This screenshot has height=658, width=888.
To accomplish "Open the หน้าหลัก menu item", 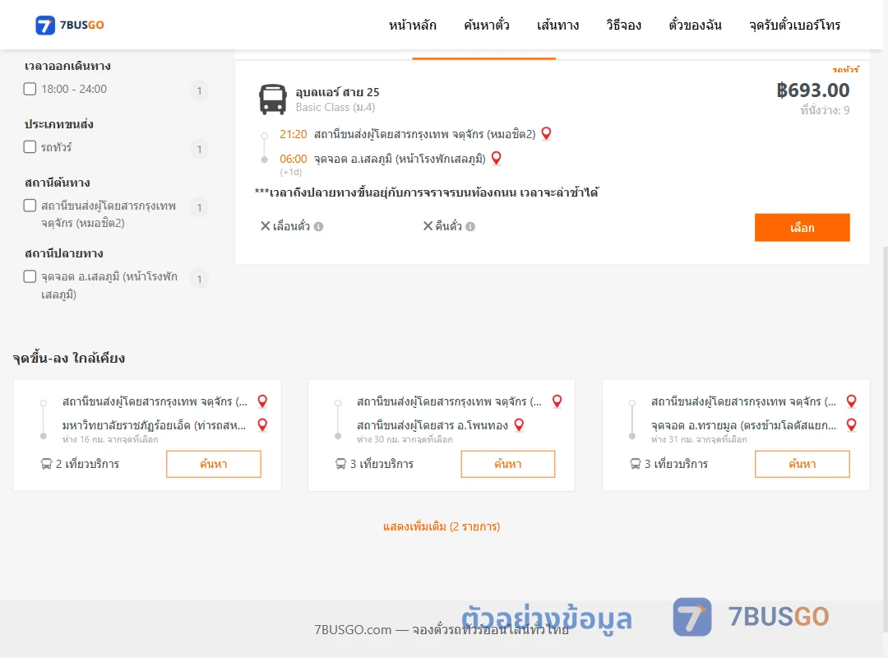I will (x=412, y=25).
